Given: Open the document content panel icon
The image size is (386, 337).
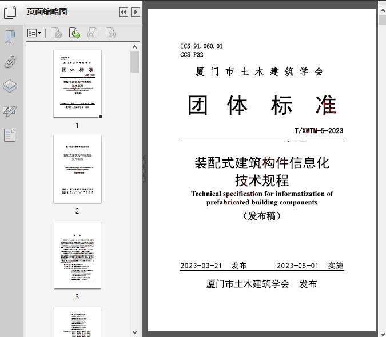Looking at the screenshot, I should (x=10, y=135).
